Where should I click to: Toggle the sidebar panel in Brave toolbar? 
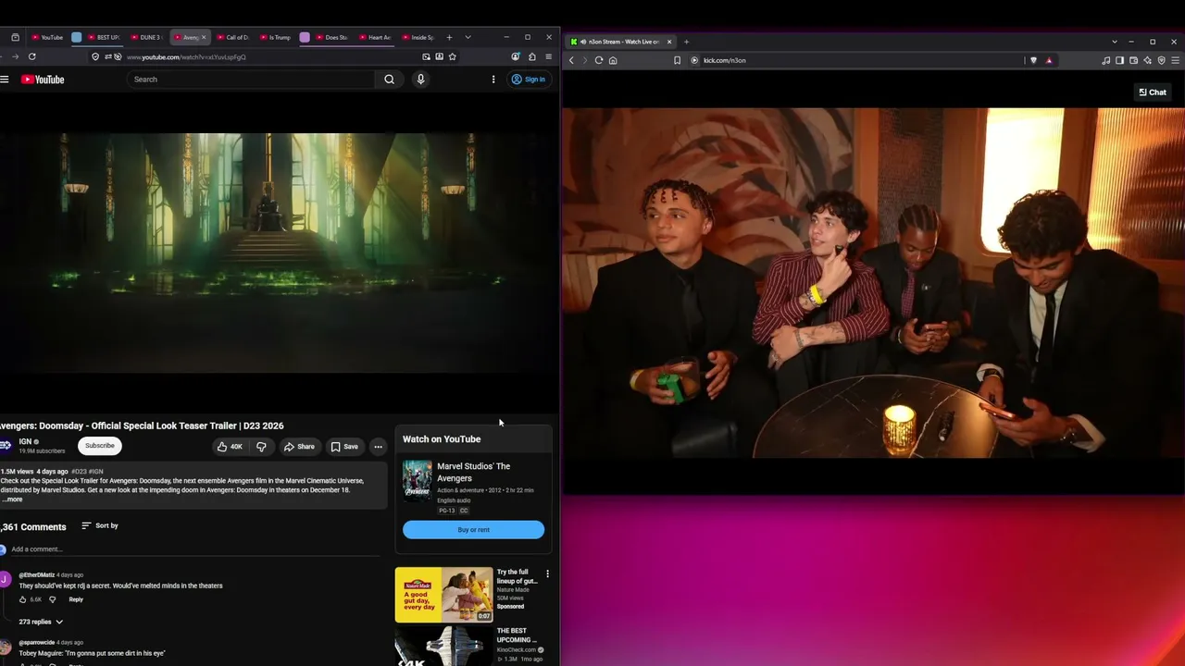coord(1119,60)
